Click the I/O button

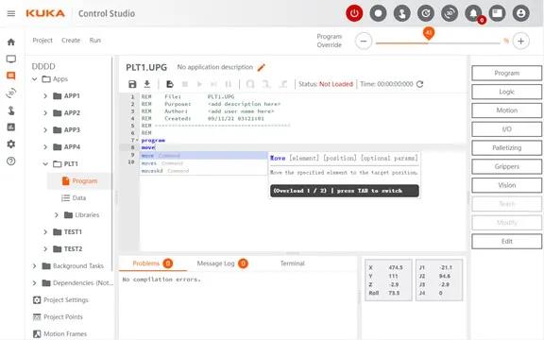(x=506, y=129)
